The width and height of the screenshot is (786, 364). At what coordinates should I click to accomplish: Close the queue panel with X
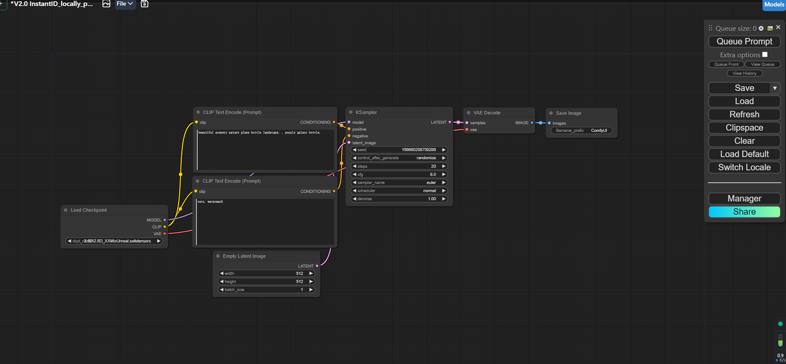coord(778,27)
